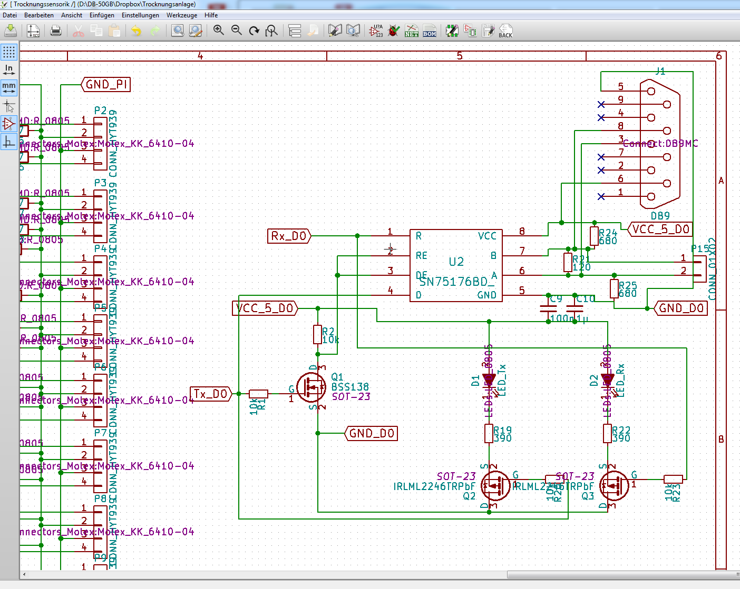740x589 pixels.
Task: Click the Redo arrow icon
Action: [x=155, y=31]
